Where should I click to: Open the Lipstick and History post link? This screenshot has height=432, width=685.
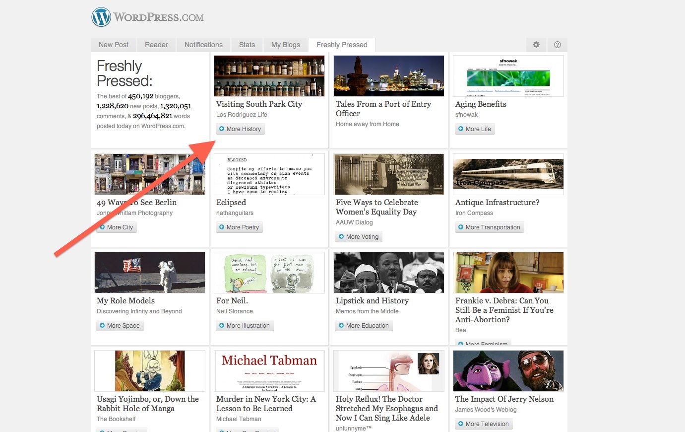pyautogui.click(x=372, y=301)
